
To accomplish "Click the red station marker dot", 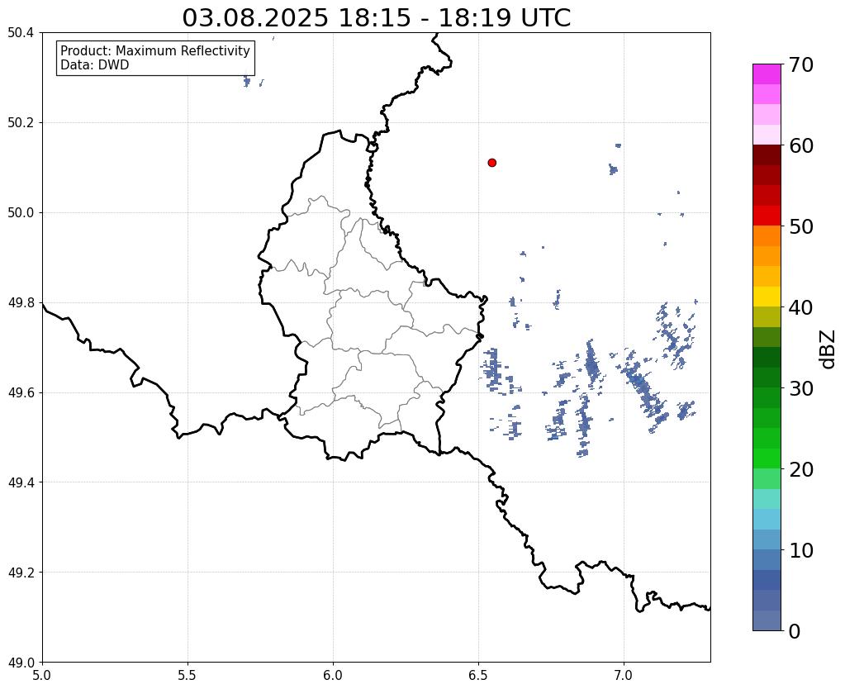I will [x=491, y=163].
